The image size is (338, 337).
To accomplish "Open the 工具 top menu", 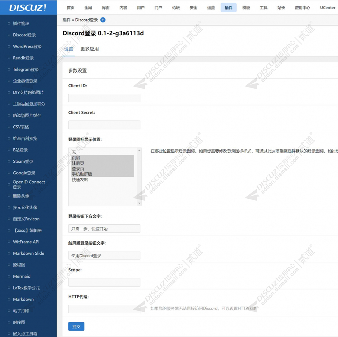I will click(x=264, y=7).
